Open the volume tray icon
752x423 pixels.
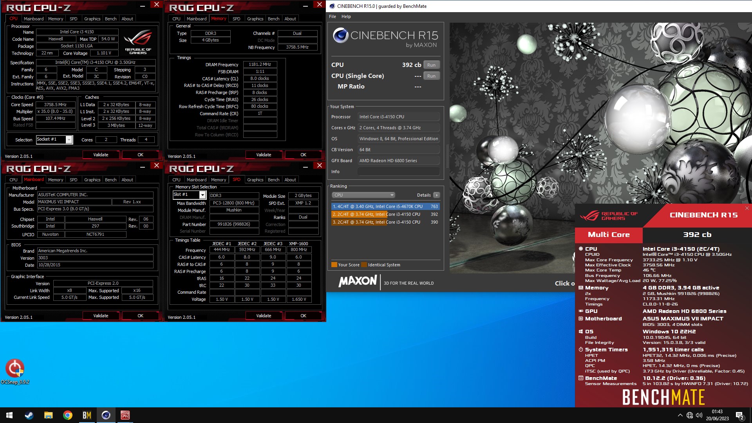(x=699, y=415)
